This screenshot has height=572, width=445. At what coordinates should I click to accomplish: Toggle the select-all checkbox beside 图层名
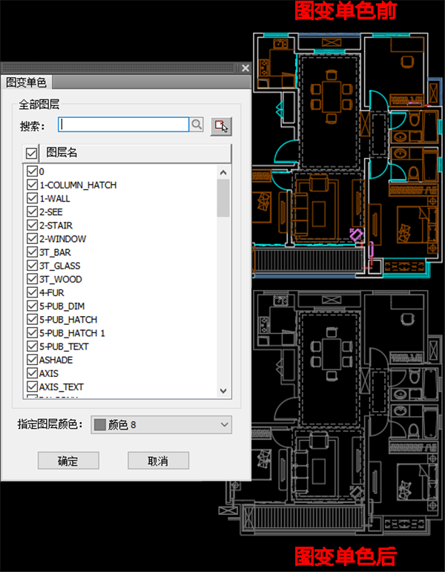(31, 154)
